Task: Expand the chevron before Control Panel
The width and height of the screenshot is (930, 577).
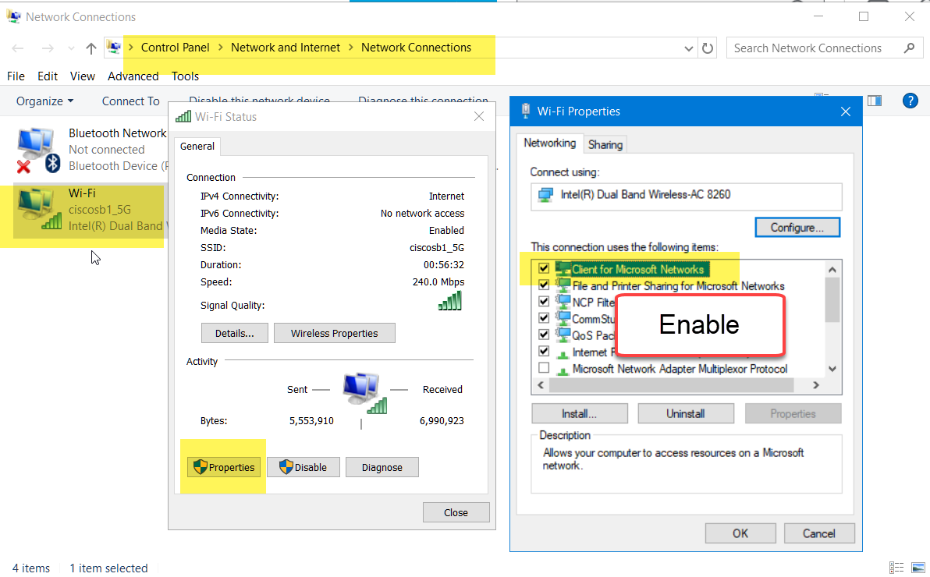Action: click(x=131, y=48)
